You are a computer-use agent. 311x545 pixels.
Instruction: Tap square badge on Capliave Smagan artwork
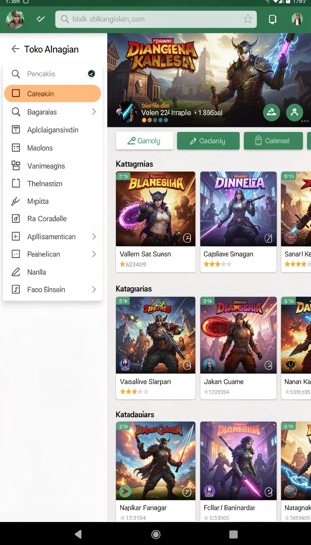(x=268, y=238)
